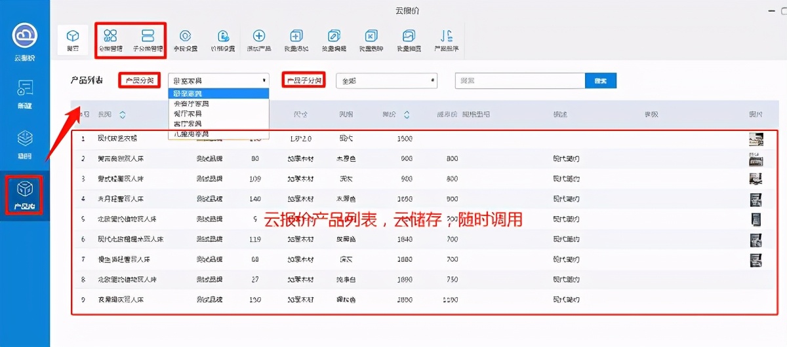Click the cloud logo in the sidebar

25,34
